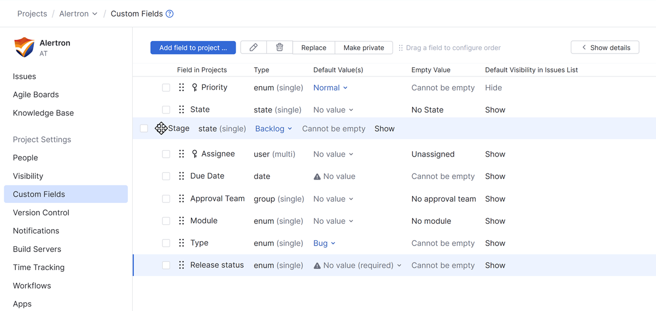Click drag handle for Release status row
The image size is (656, 311).
click(181, 265)
